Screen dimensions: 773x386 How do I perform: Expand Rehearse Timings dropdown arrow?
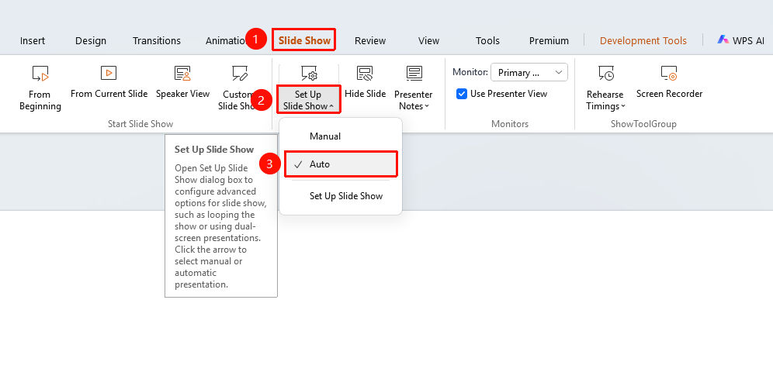pos(623,106)
